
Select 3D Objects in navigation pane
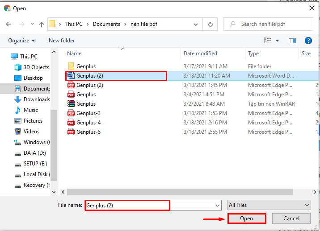click(36, 67)
